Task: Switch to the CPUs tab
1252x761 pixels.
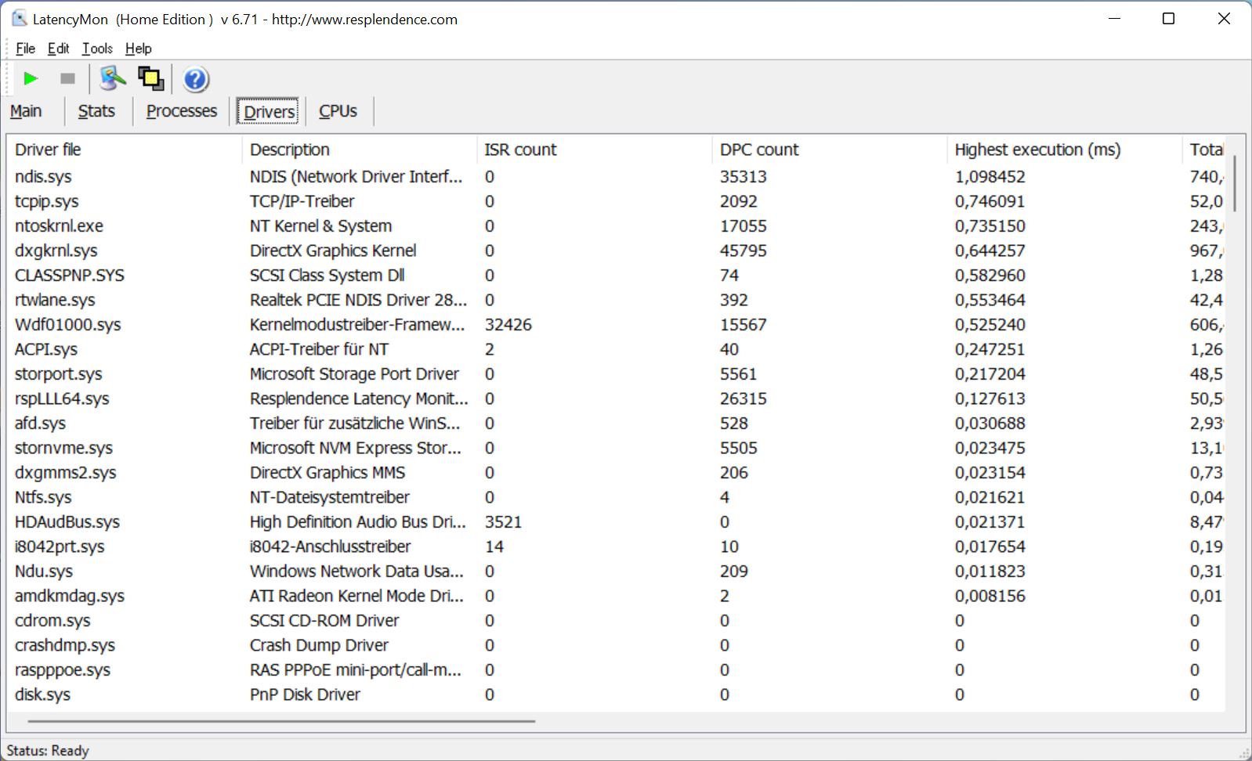Action: (x=338, y=111)
